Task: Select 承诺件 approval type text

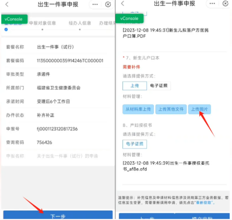Action: coord(43,74)
